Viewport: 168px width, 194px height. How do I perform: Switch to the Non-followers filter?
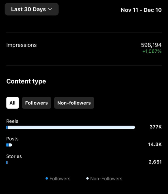click(74, 103)
